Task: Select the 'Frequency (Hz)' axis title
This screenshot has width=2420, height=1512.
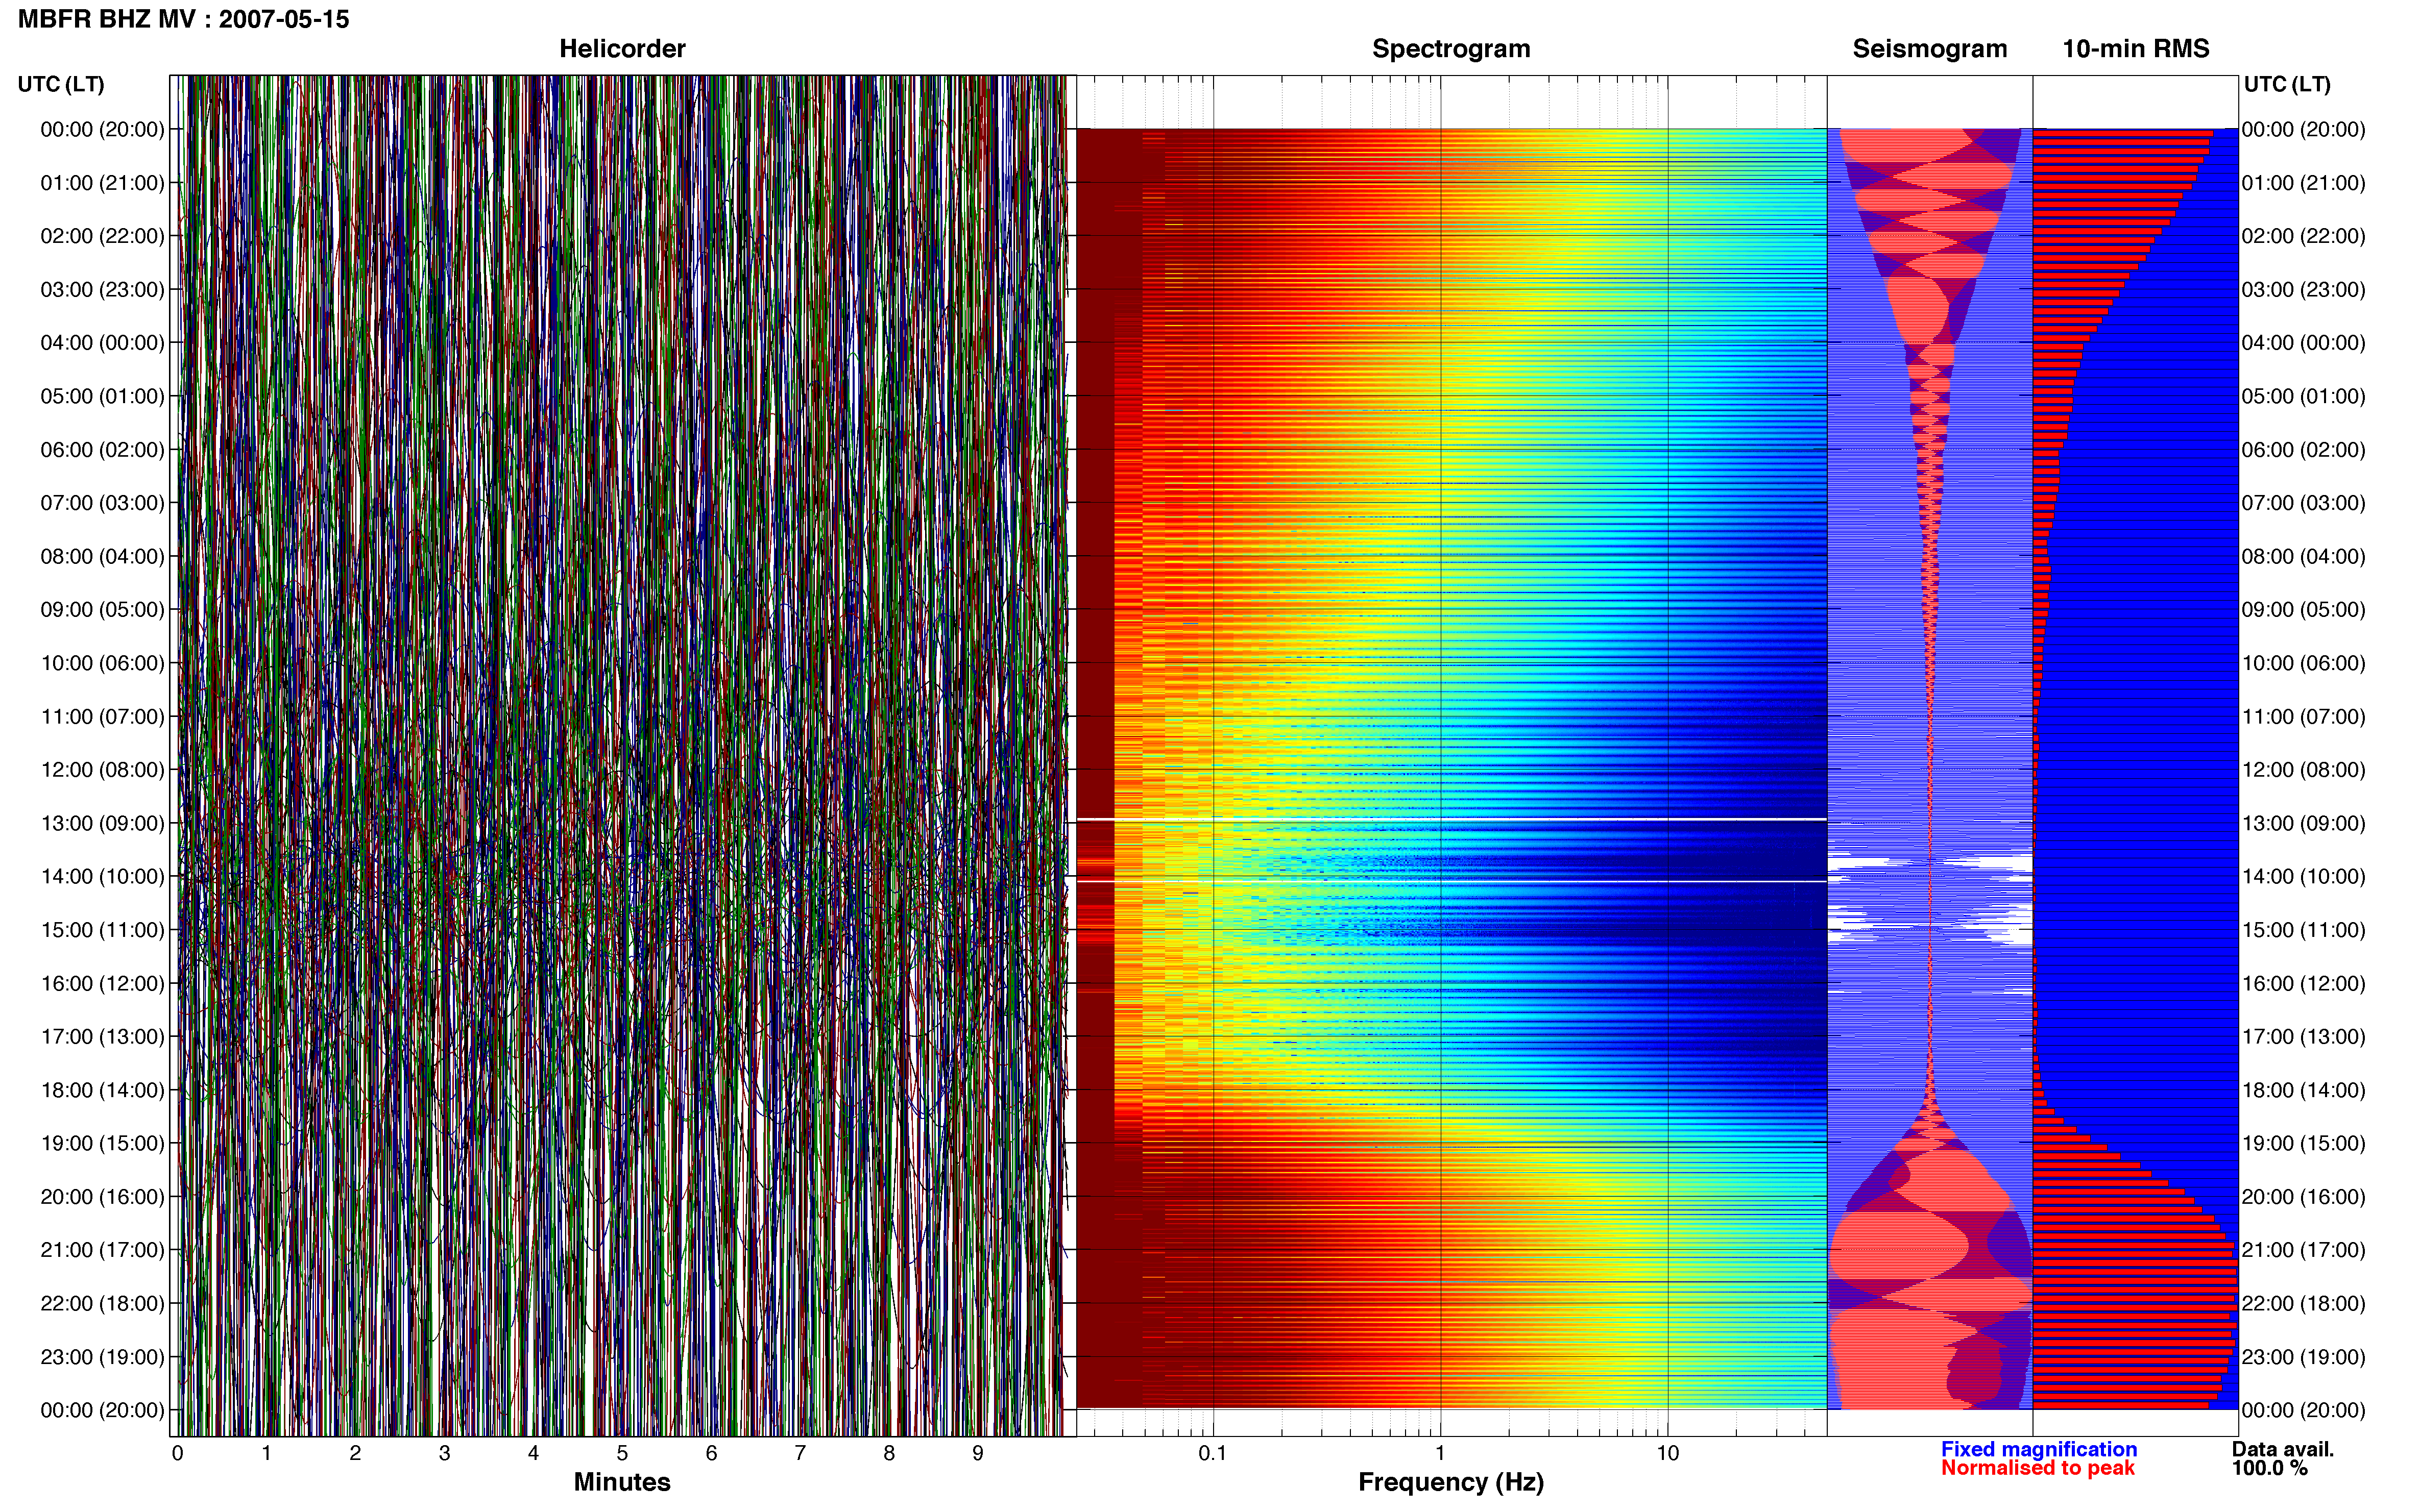Action: pos(1450,1483)
